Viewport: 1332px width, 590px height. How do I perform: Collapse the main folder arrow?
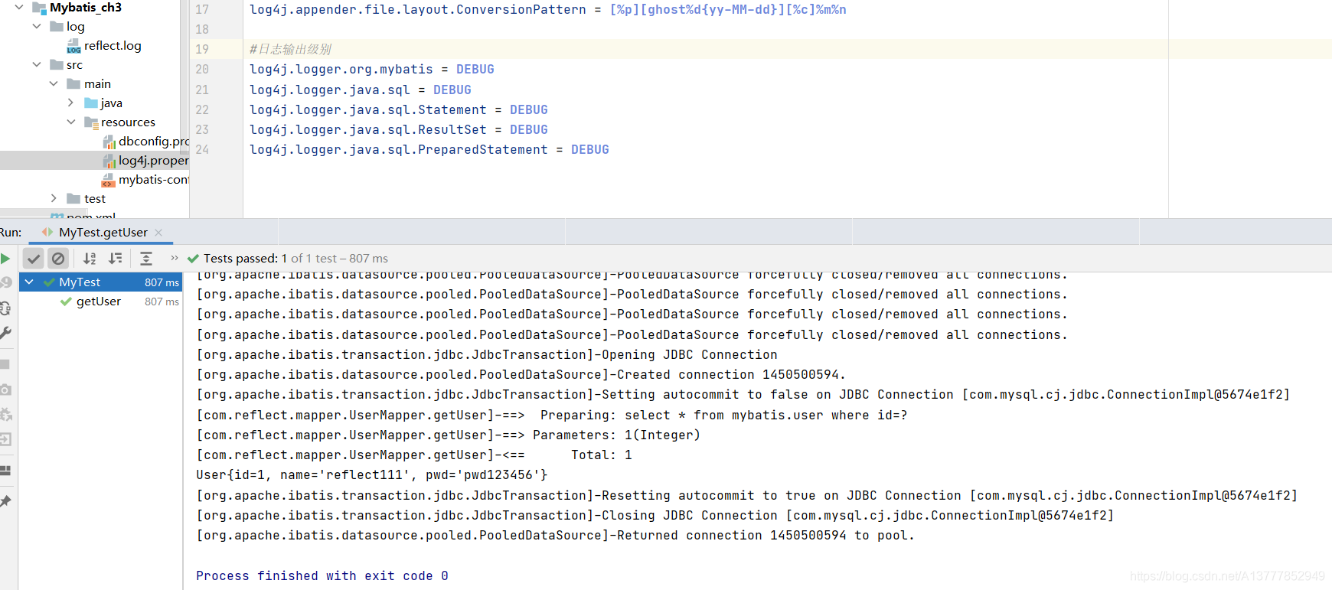coord(54,83)
